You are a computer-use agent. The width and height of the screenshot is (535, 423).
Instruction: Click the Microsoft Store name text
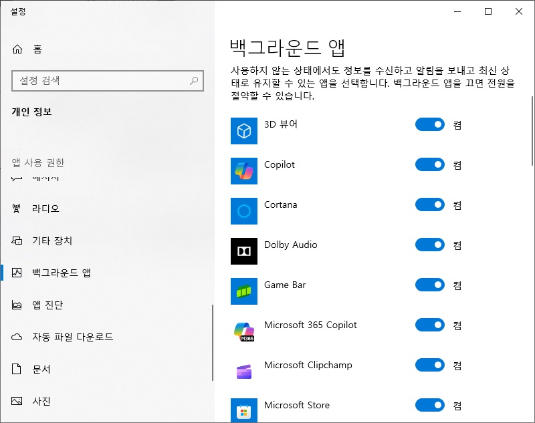click(297, 405)
